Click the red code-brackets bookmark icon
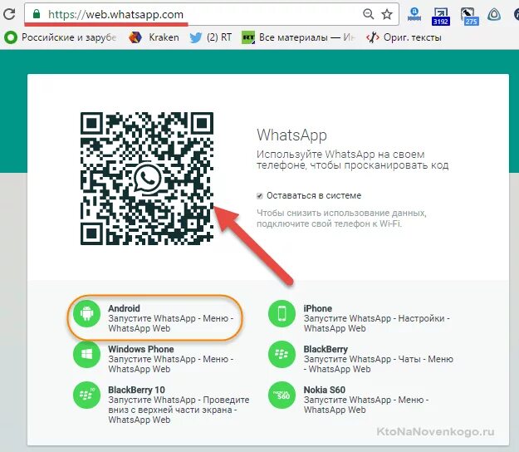The width and height of the screenshot is (519, 452). point(373,37)
